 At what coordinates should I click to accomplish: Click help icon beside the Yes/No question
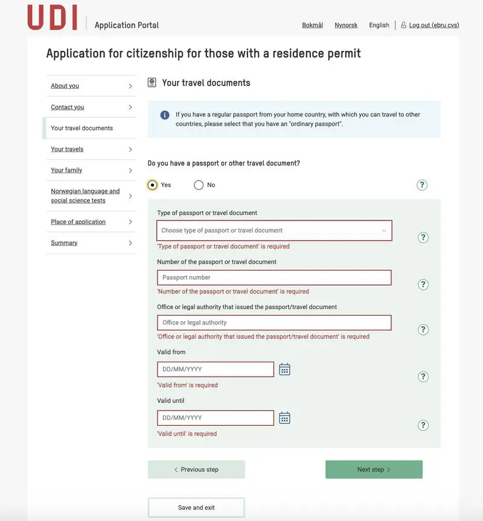tap(422, 185)
